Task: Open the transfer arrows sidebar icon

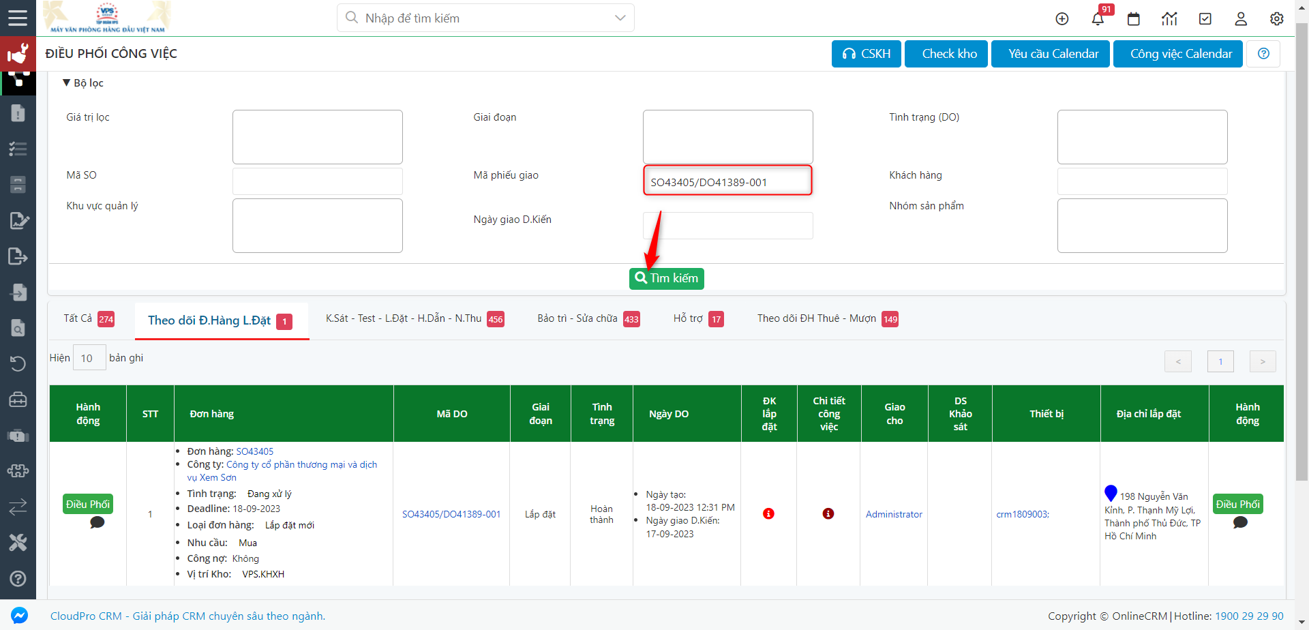Action: pyautogui.click(x=18, y=507)
